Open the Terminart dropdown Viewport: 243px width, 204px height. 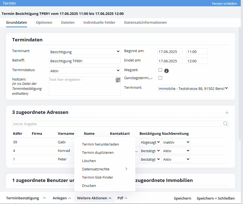pos(84,52)
